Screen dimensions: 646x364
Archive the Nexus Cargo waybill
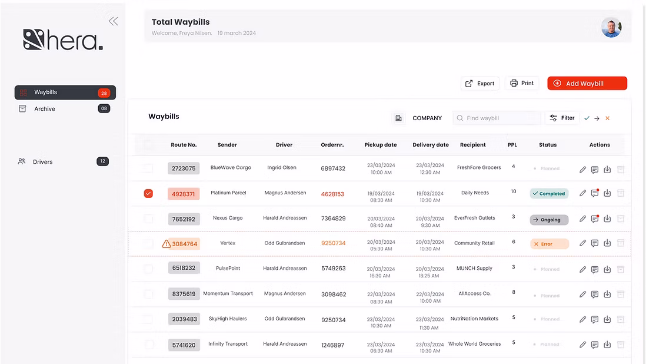620,219
